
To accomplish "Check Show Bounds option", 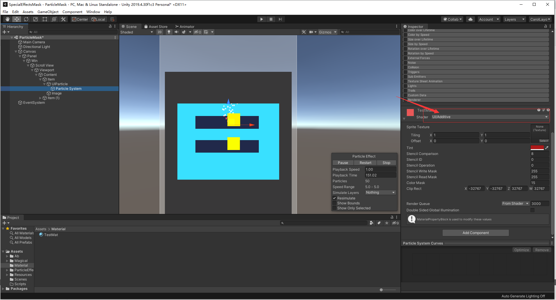I will pyautogui.click(x=334, y=203).
